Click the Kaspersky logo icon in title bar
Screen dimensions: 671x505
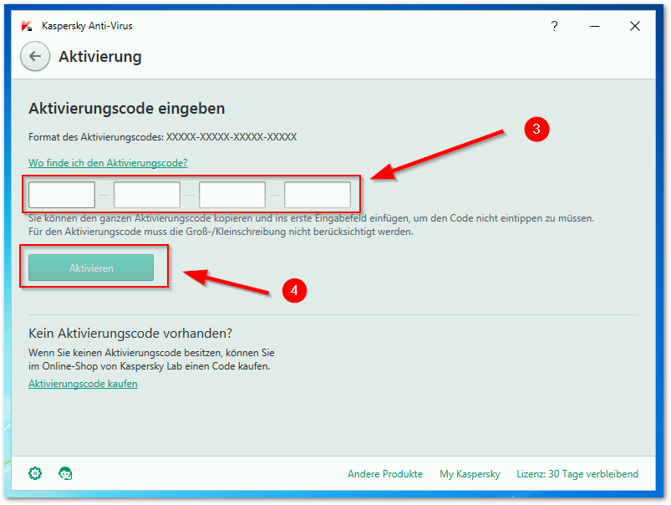27,26
